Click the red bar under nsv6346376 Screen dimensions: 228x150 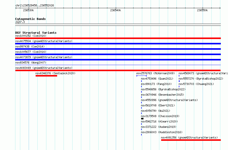(x=46, y=76)
